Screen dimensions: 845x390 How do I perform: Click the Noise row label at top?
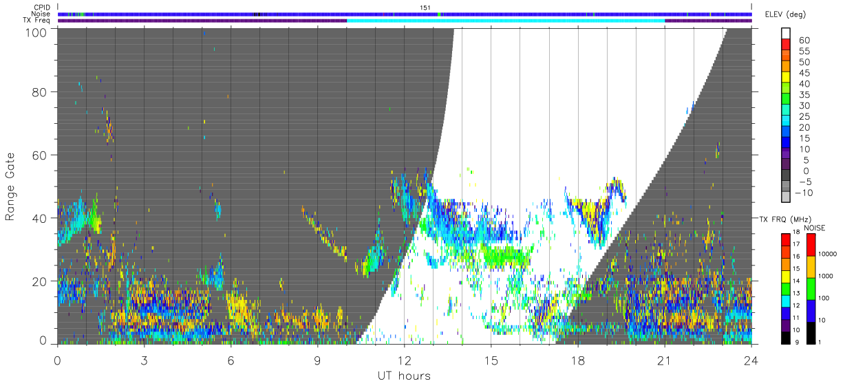coord(41,14)
